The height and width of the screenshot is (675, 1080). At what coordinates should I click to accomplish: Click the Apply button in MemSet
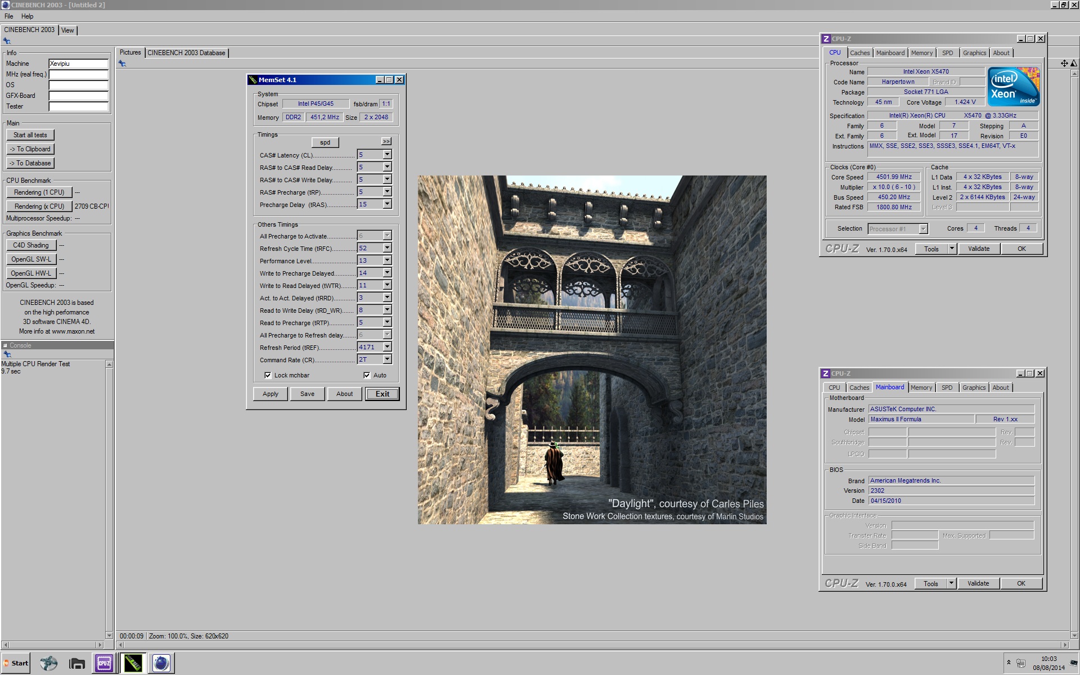pos(271,394)
